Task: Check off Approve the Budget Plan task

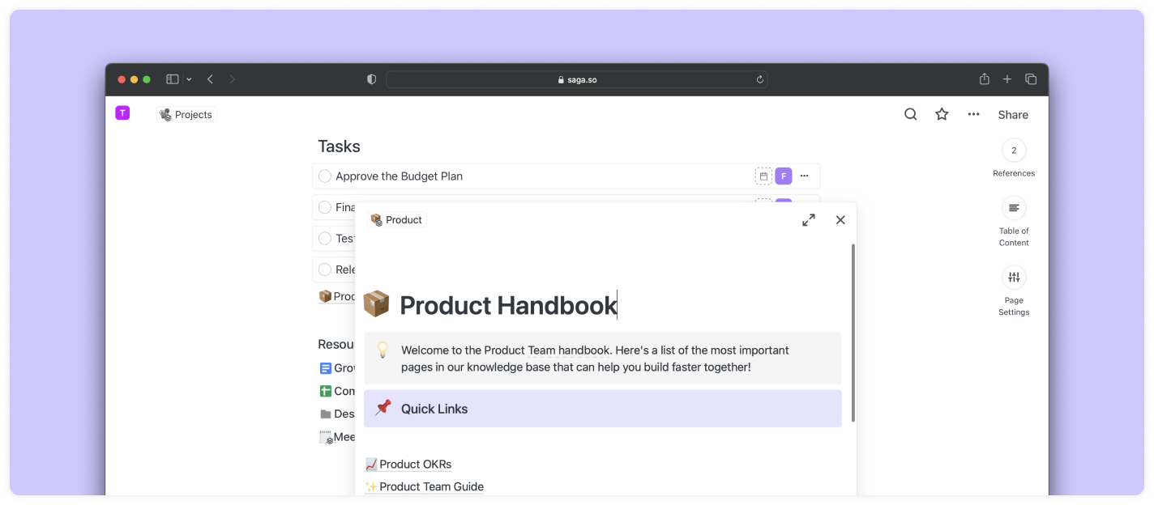Action: coord(325,176)
